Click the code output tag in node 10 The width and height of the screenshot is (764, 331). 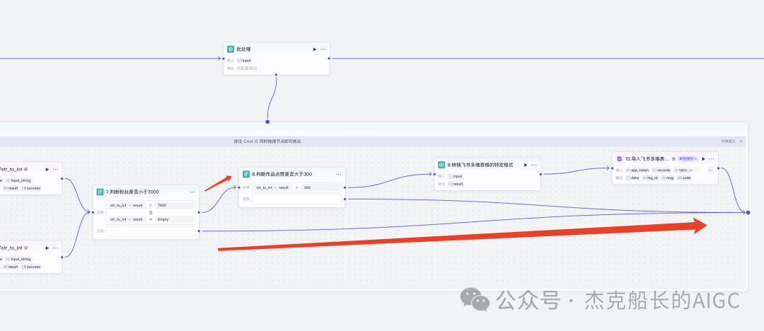point(684,178)
